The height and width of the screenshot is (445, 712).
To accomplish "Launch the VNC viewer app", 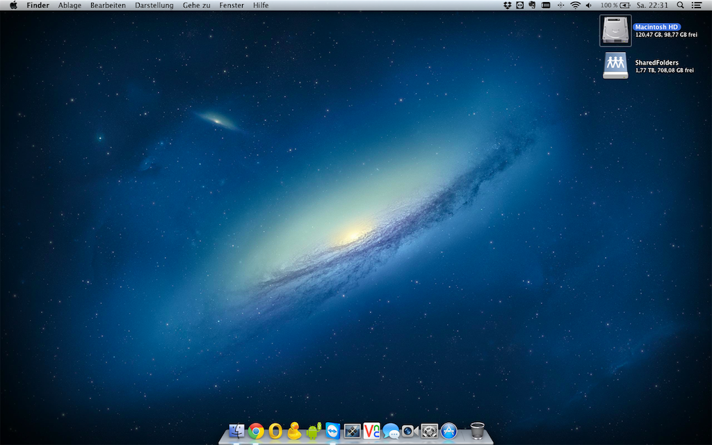I will [371, 431].
